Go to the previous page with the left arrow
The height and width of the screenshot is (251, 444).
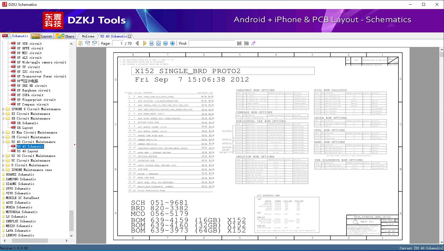point(137,43)
